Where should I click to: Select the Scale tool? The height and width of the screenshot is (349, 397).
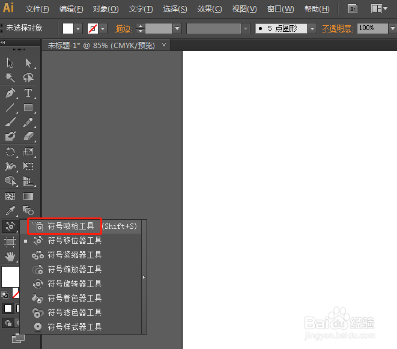click(x=28, y=152)
